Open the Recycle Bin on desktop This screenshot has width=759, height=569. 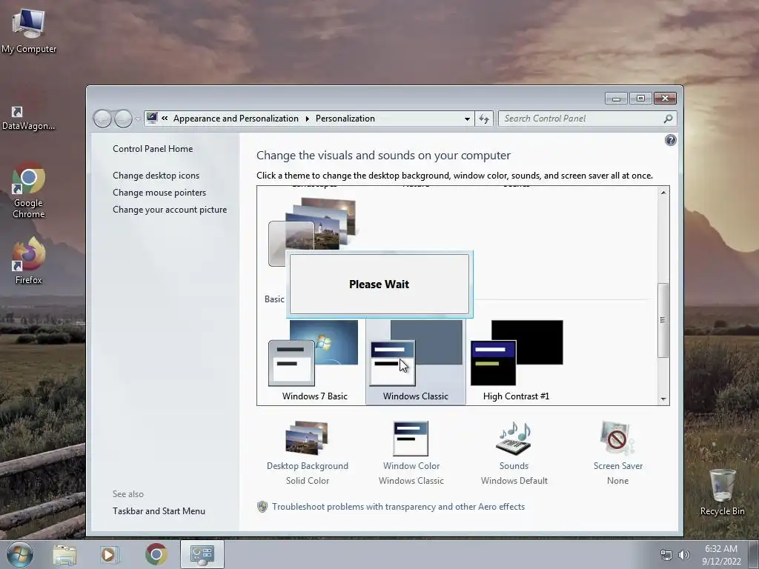coord(722,492)
